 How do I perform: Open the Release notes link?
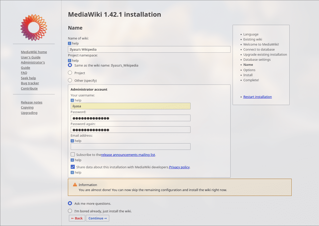coord(32,102)
